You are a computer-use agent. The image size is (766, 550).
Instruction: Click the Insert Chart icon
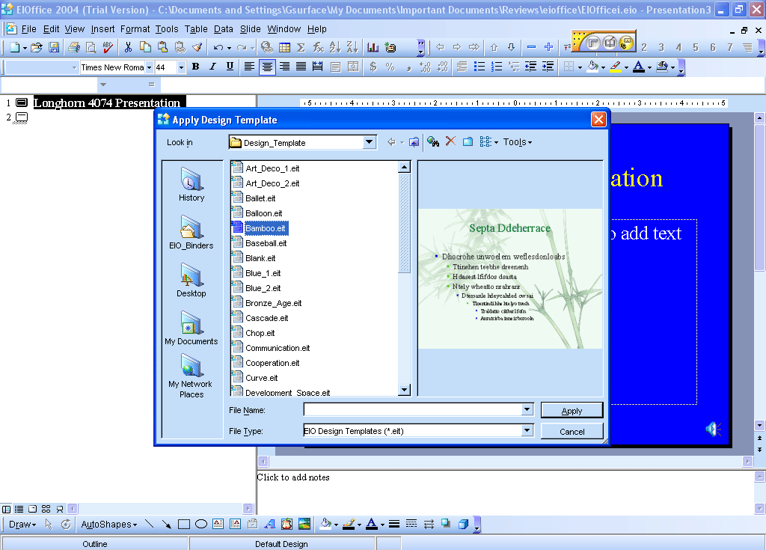[373, 47]
